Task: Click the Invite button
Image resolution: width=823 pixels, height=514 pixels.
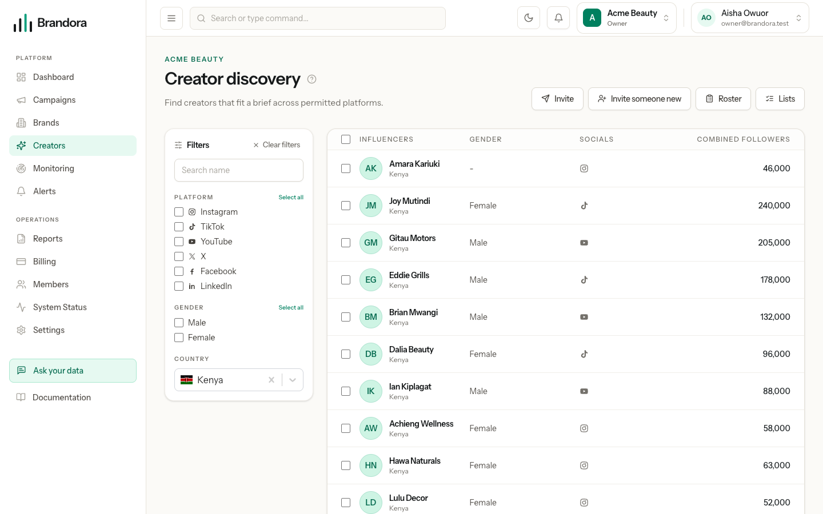Action: coord(557,99)
